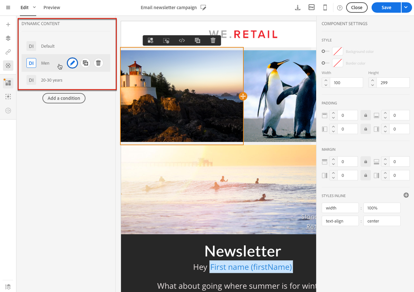Viewport: 414px width, 292px height.
Task: Click the Width input field
Action: point(346,83)
